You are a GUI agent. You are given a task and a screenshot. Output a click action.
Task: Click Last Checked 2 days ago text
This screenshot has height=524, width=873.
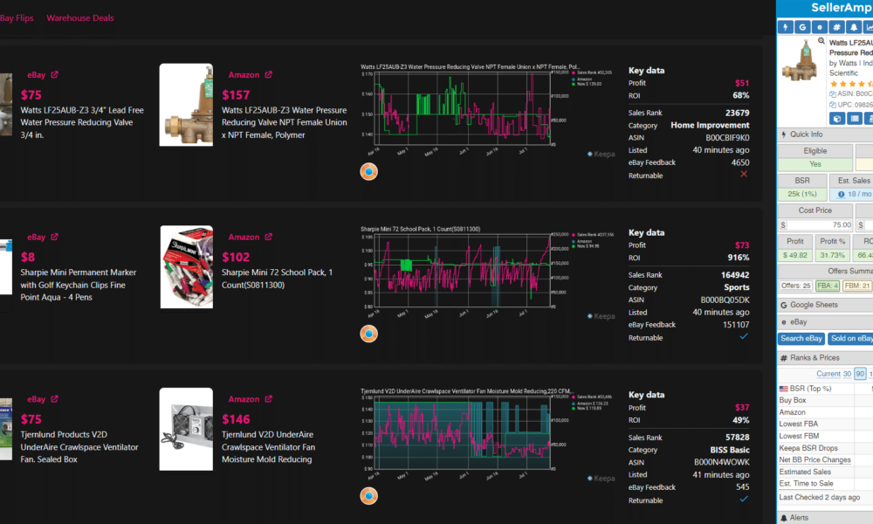pos(820,497)
